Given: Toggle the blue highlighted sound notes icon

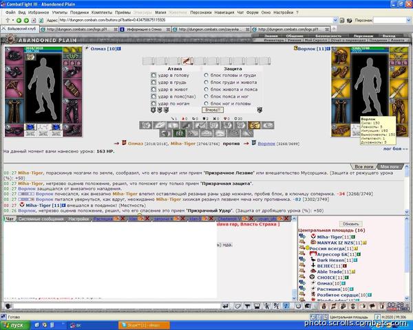Looking at the screenshot, I should (x=286, y=306).
